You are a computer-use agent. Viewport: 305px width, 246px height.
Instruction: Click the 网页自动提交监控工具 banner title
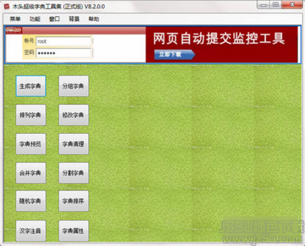click(219, 38)
